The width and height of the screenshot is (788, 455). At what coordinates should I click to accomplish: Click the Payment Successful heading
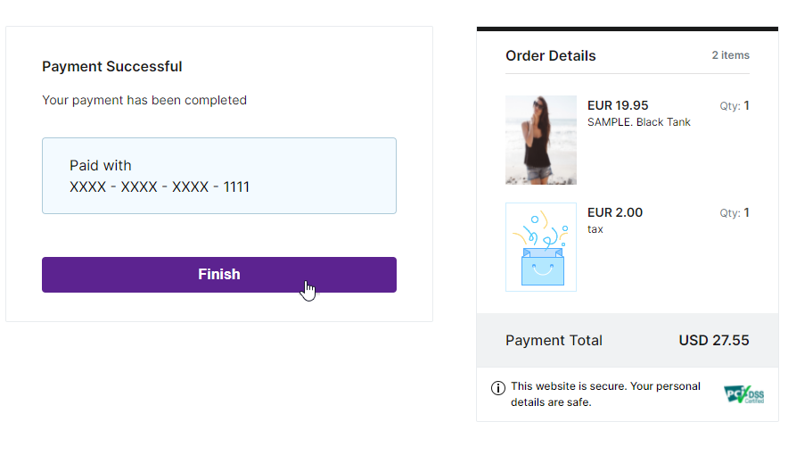(112, 67)
